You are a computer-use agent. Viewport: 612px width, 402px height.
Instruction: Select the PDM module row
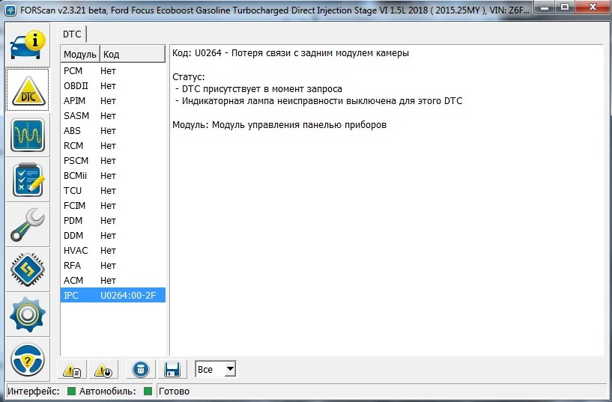point(113,221)
